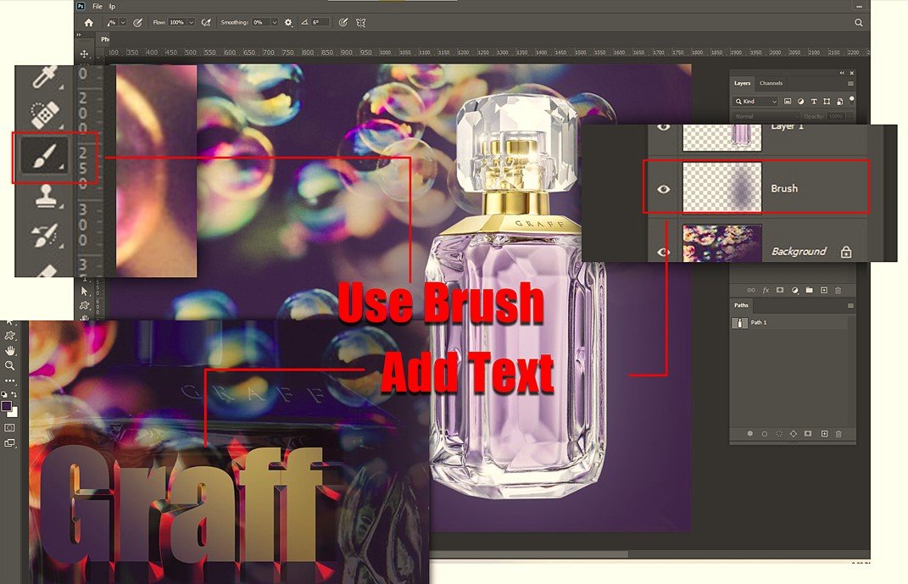Select the Brush layer name

(x=784, y=188)
